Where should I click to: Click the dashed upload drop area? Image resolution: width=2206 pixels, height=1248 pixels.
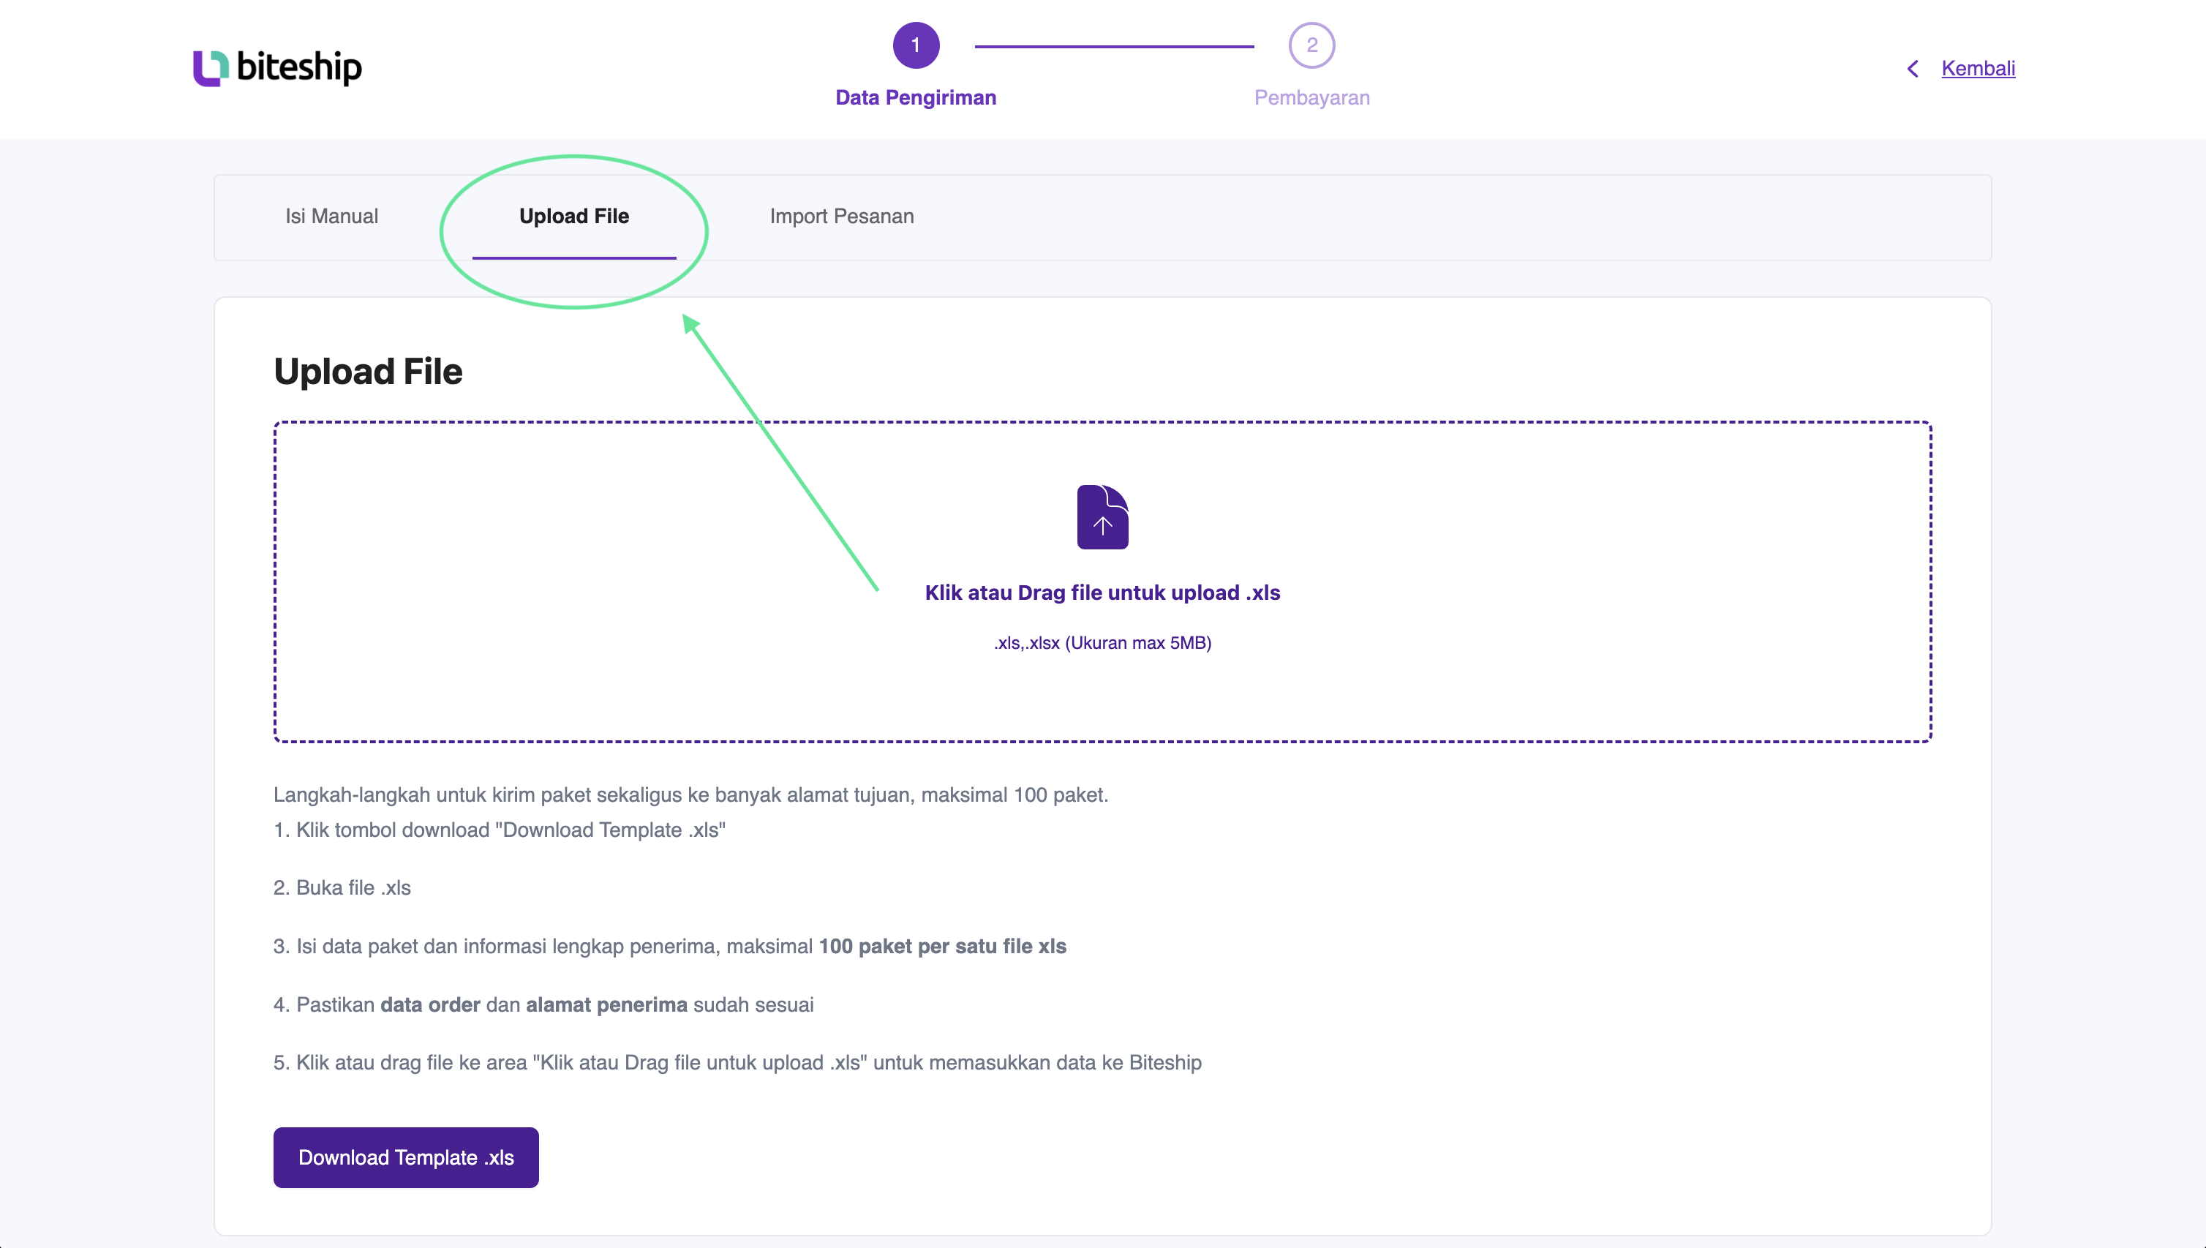coord(1103,581)
